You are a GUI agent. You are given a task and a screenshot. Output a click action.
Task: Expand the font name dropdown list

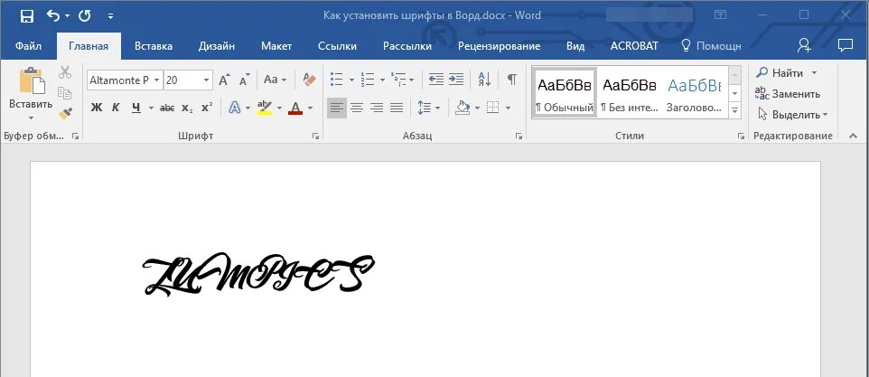157,80
